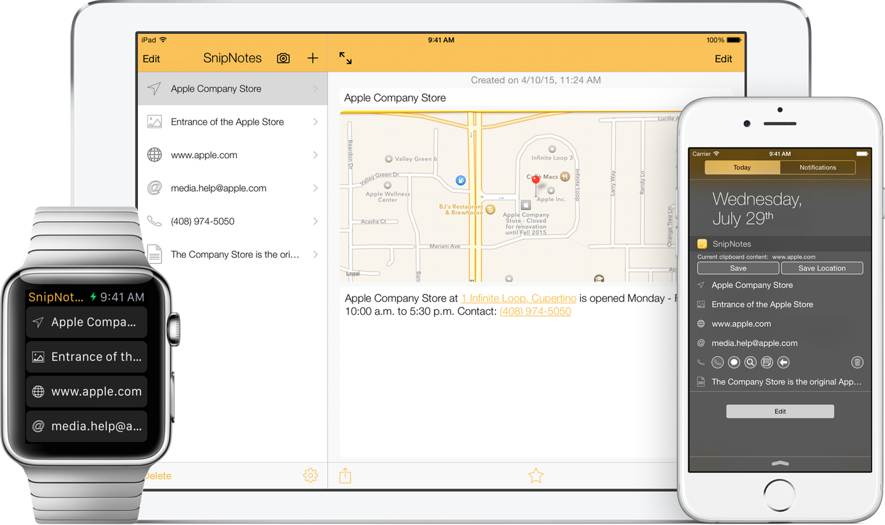Tap the magnifier search icon in iPhone widget

click(x=751, y=362)
